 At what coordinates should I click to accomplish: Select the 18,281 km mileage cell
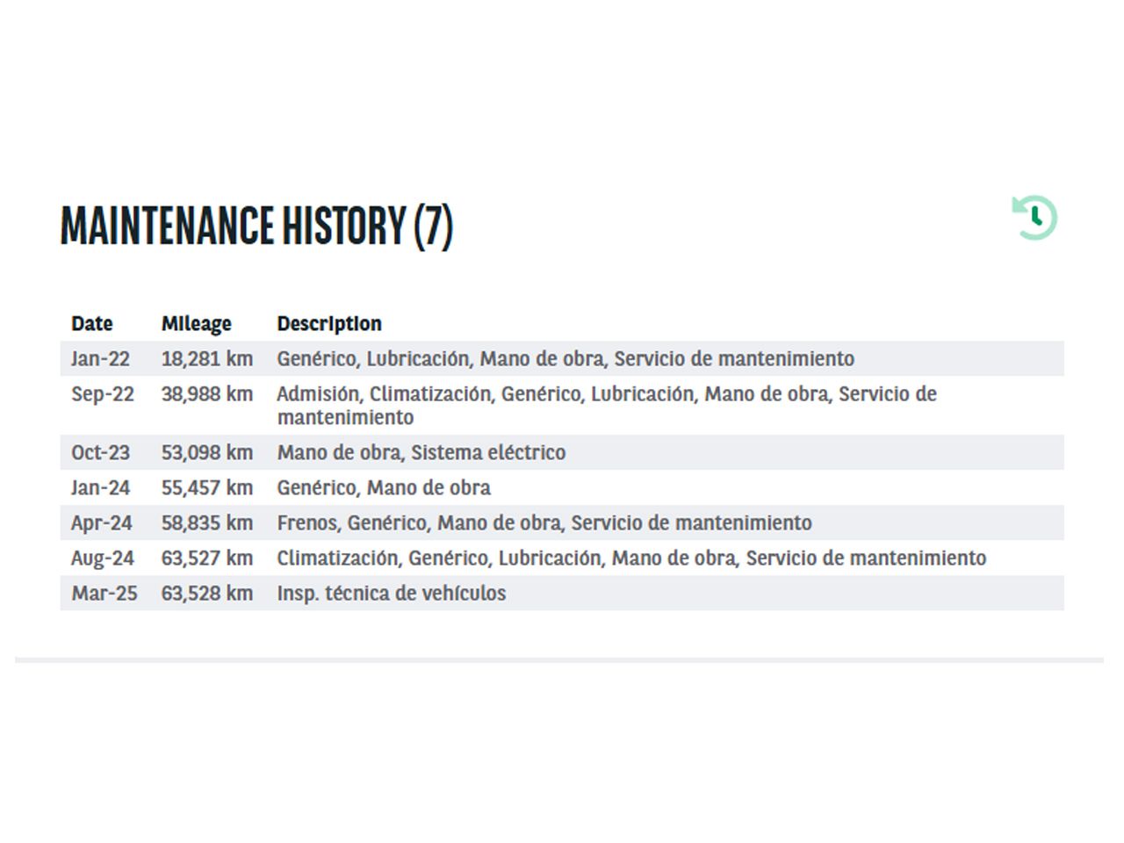click(x=207, y=358)
